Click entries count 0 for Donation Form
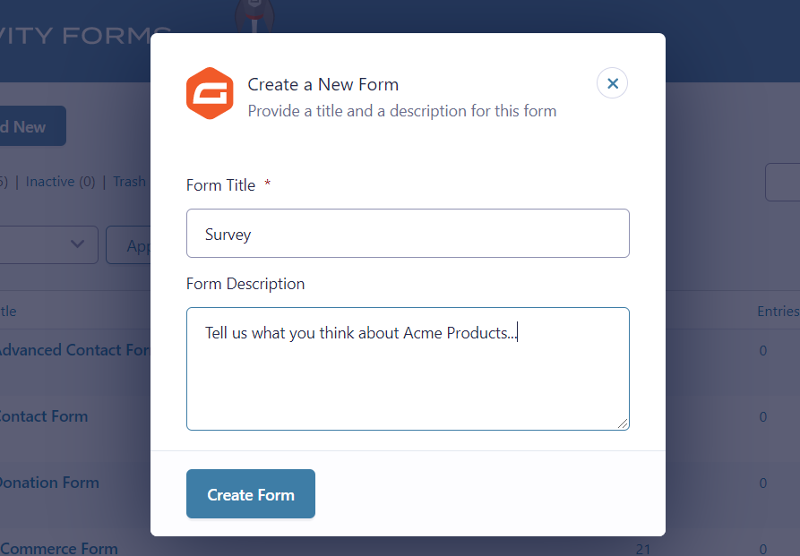 (762, 483)
